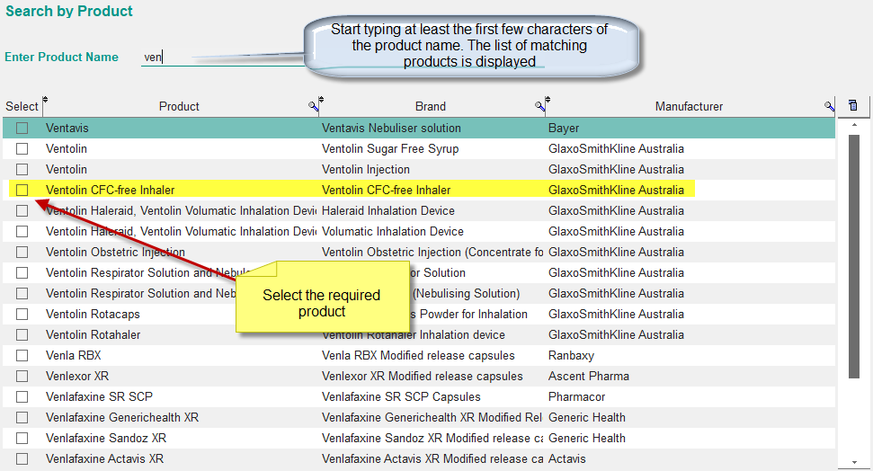The height and width of the screenshot is (471, 873).
Task: Check the box for the (Nebulising Solution) row
Action: [x=22, y=293]
